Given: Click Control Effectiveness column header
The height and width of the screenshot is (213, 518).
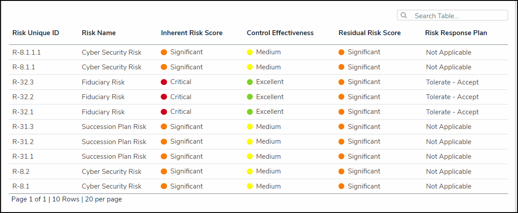Looking at the screenshot, I should [280, 33].
